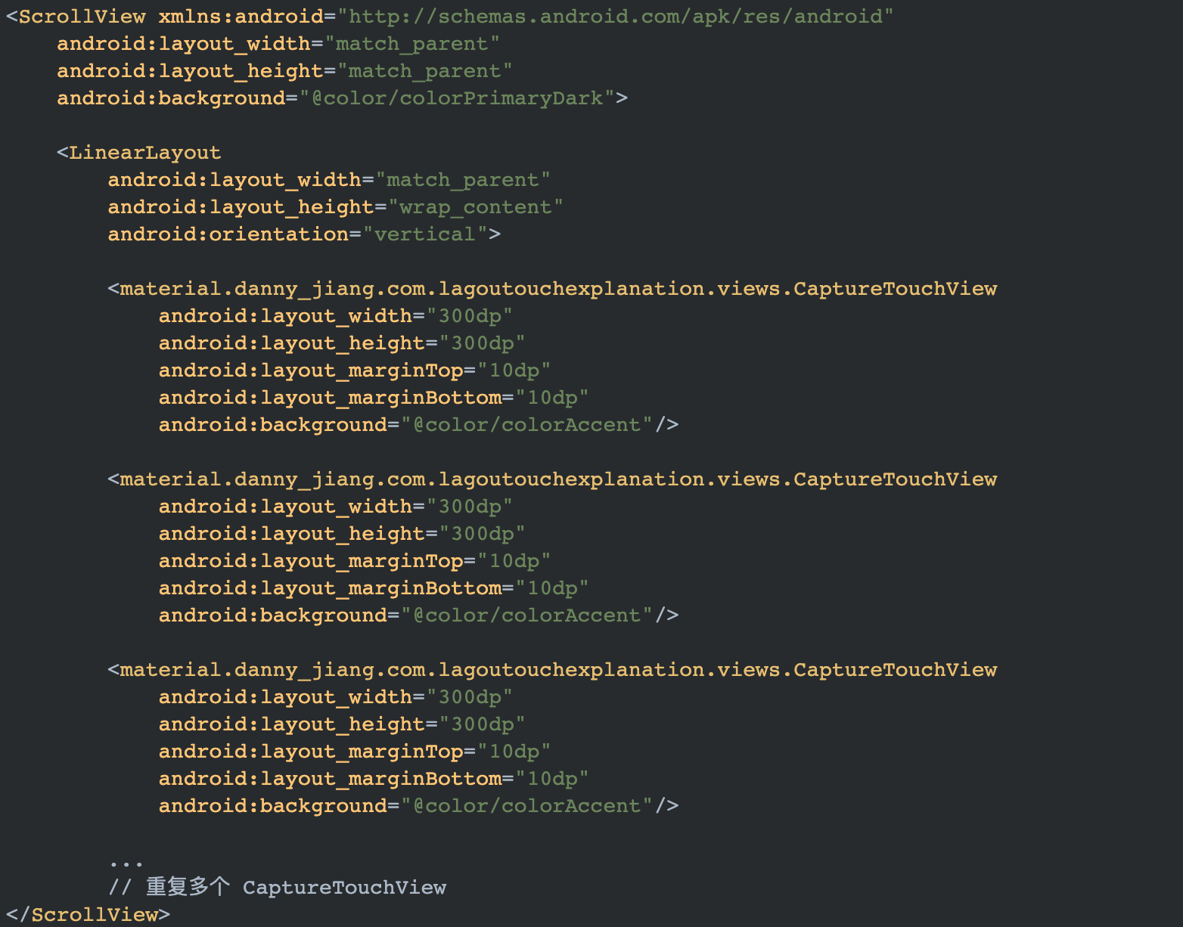This screenshot has width=1183, height=927.
Task: Click android:background attribute of second CaptureTouchView
Action: point(275,615)
